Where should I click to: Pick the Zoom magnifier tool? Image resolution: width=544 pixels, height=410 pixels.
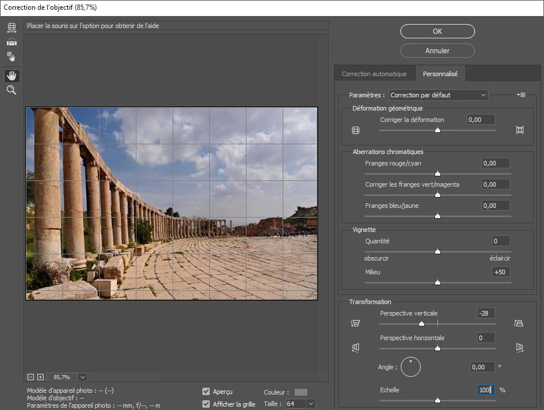tap(11, 90)
